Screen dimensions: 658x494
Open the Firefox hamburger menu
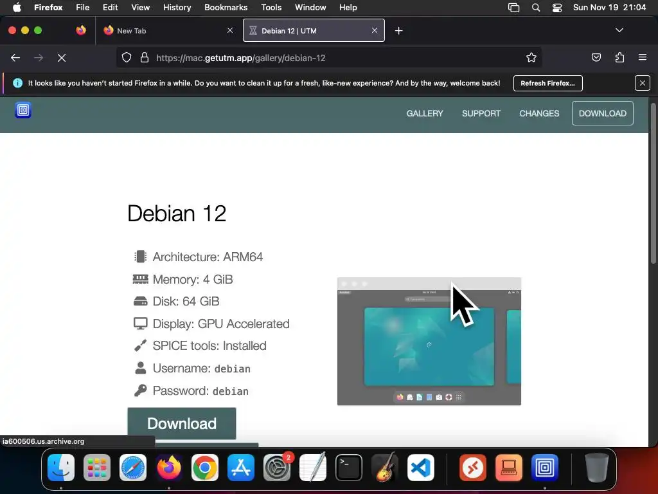[643, 57]
